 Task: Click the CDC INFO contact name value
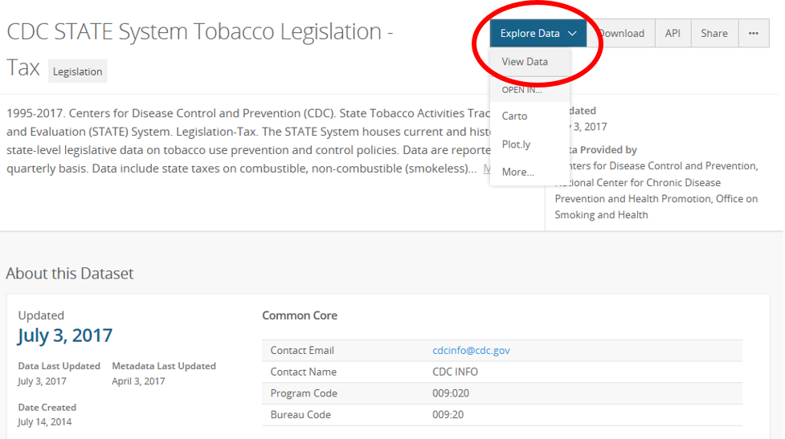pos(456,372)
